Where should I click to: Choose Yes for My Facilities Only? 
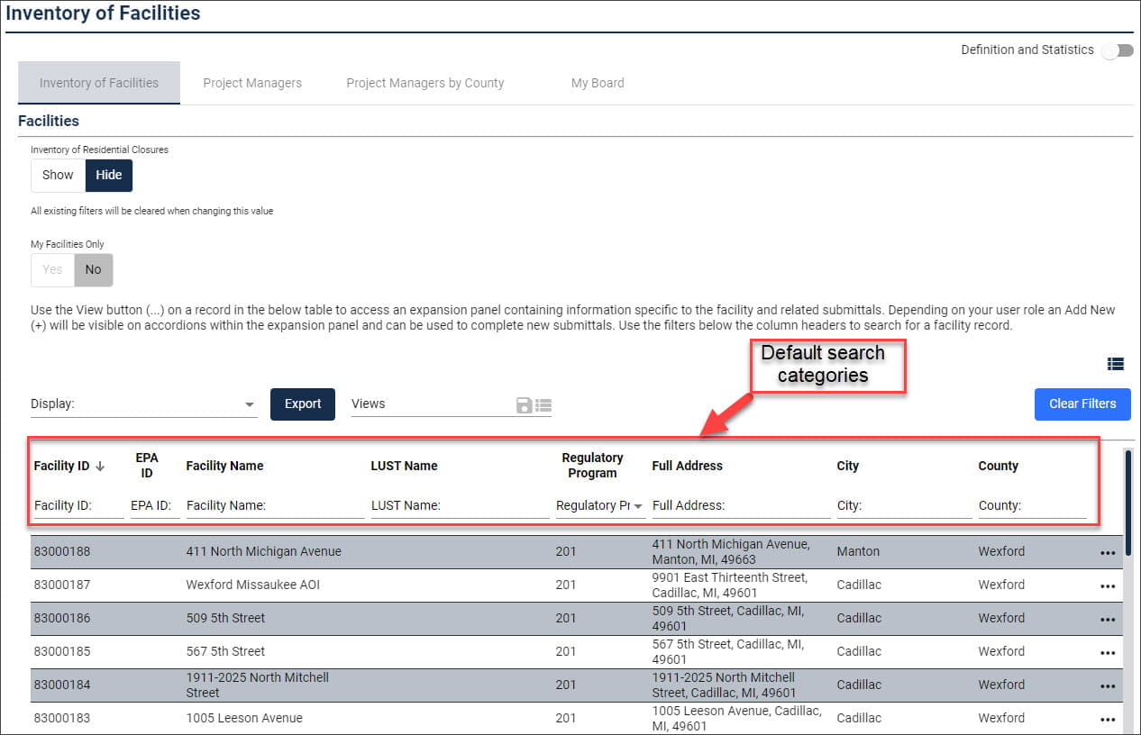pyautogui.click(x=53, y=269)
